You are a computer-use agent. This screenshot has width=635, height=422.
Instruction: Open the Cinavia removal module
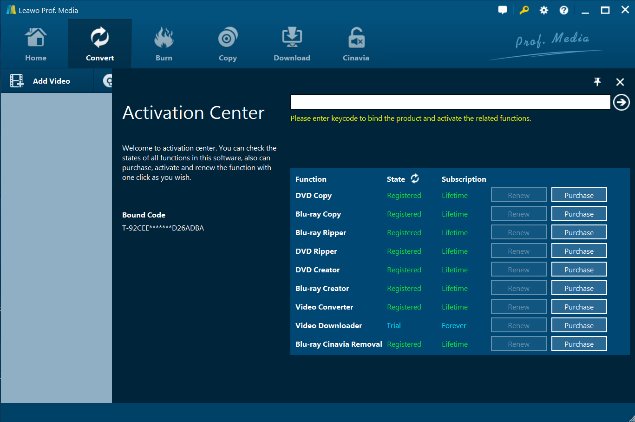point(356,45)
